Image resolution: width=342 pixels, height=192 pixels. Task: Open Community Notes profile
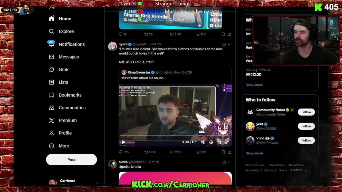point(270,110)
